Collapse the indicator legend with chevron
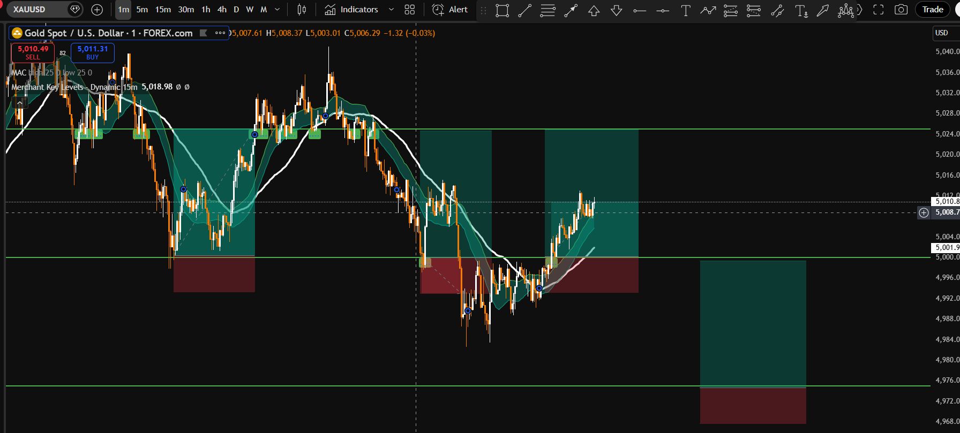The height and width of the screenshot is (433, 960). [19, 102]
